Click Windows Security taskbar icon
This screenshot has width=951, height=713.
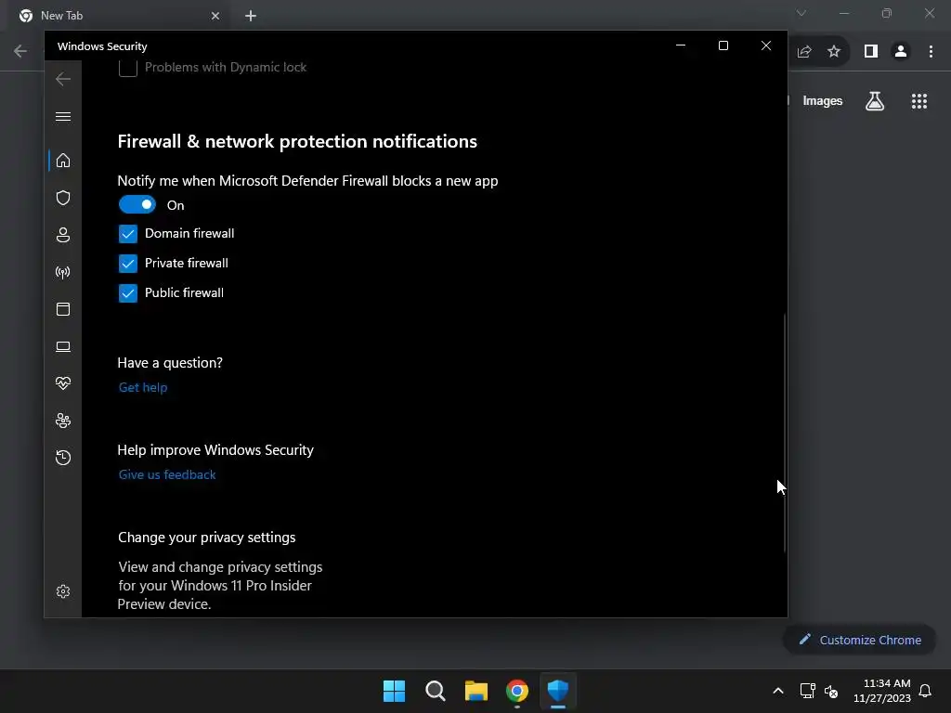558,691
